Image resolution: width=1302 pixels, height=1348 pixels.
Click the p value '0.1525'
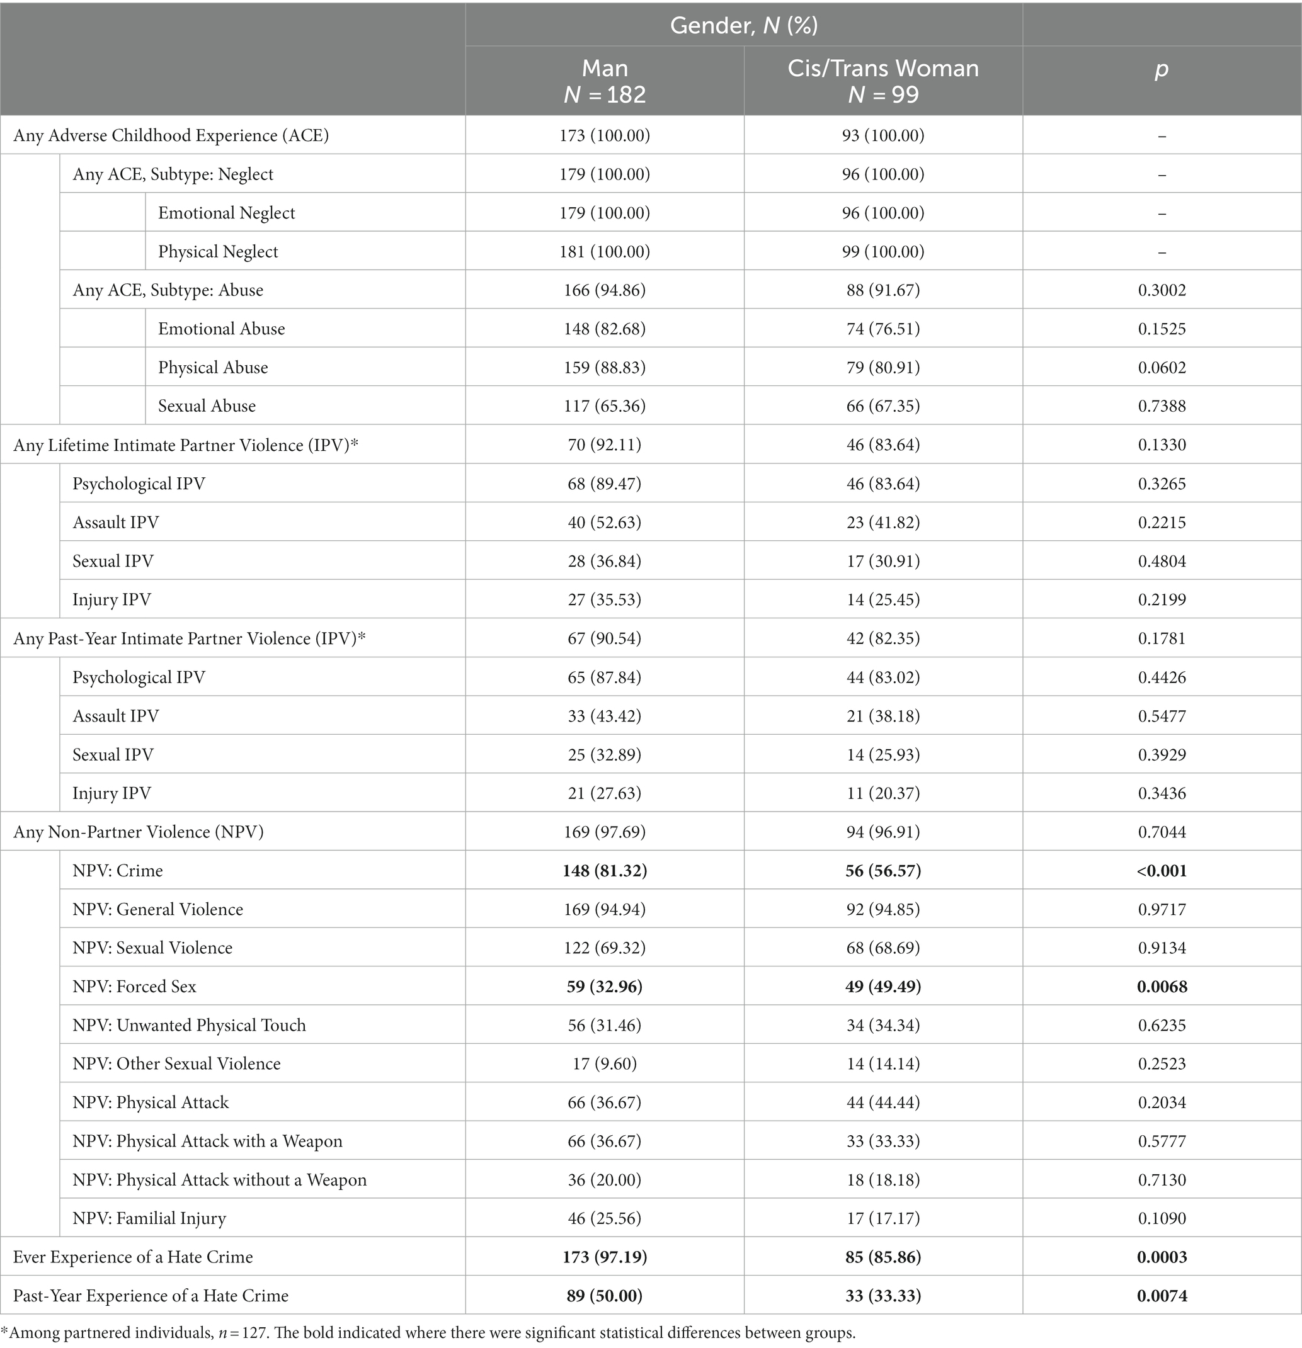pos(1162,328)
